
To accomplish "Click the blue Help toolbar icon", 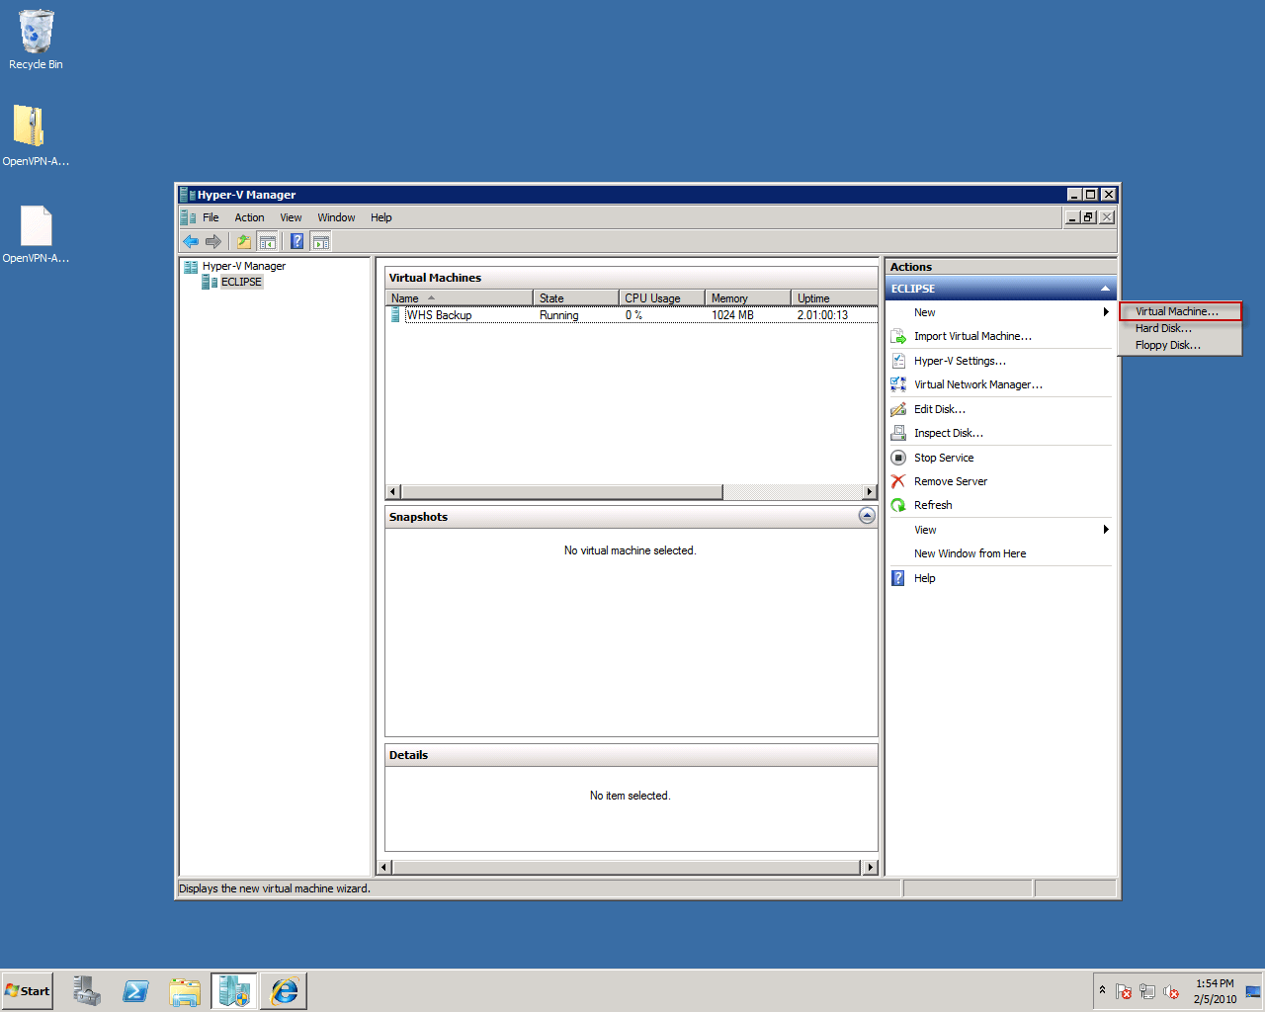I will tap(297, 241).
